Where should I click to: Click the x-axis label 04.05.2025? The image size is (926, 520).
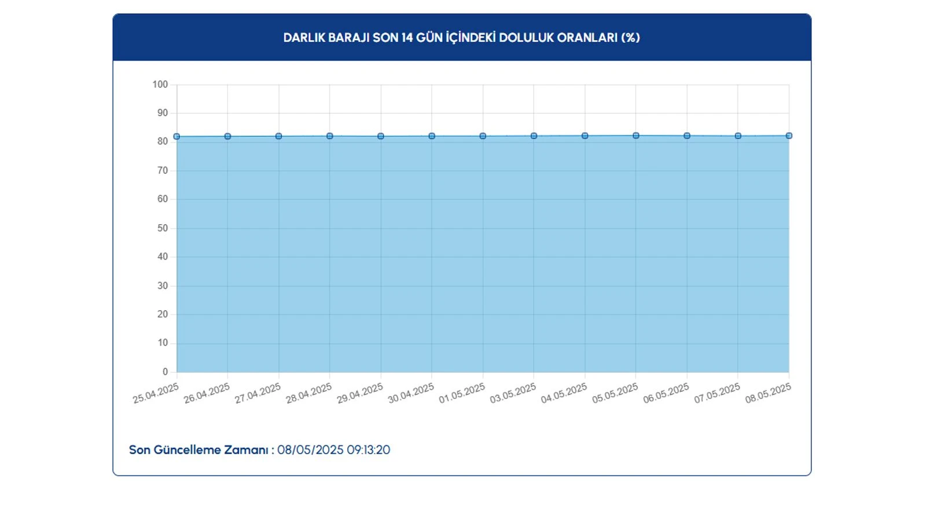564,393
